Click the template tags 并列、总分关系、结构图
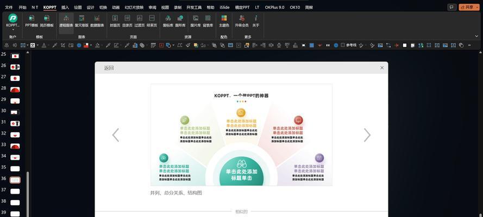 click(x=176, y=193)
